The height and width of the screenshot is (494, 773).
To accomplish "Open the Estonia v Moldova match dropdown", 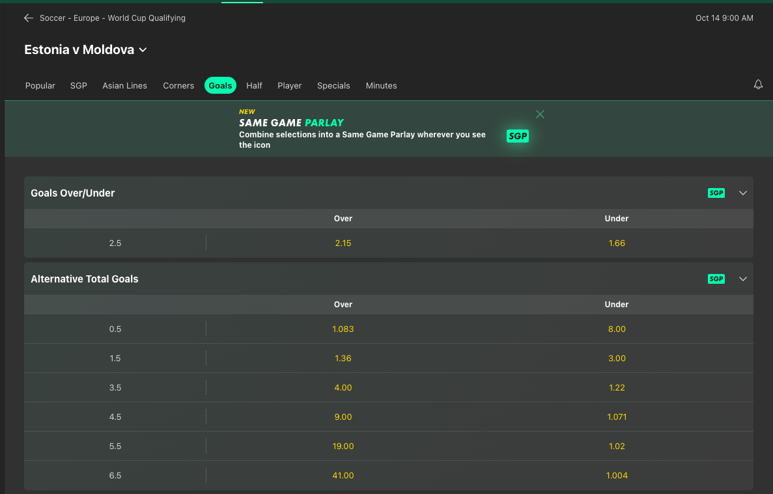I will pos(143,50).
